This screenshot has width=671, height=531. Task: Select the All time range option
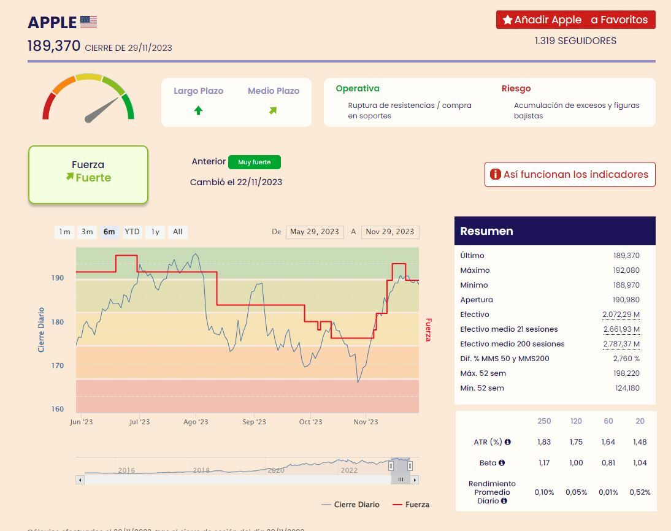coord(177,232)
